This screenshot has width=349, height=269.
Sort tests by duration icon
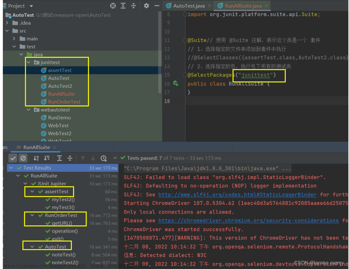pyautogui.click(x=47, y=158)
